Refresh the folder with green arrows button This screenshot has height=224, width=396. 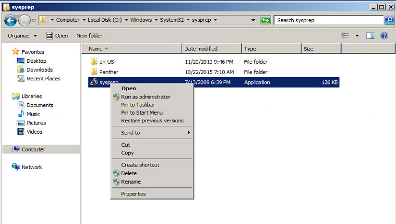(265, 20)
